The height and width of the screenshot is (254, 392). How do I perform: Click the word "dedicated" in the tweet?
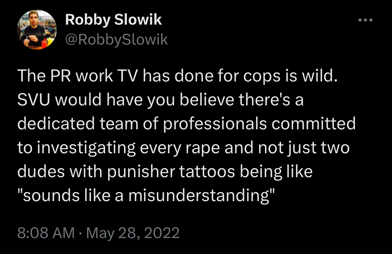point(56,124)
